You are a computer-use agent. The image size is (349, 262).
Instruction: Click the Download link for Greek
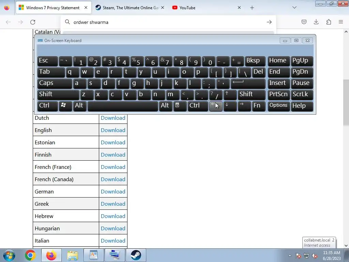113,204
